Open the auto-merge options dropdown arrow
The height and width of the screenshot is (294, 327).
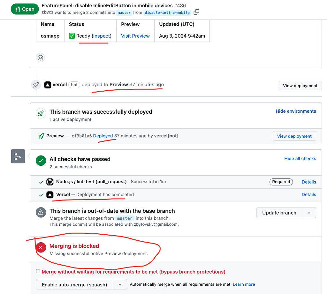pos(120,284)
